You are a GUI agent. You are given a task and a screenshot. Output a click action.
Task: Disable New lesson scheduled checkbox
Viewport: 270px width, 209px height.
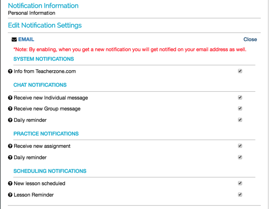pyautogui.click(x=240, y=183)
